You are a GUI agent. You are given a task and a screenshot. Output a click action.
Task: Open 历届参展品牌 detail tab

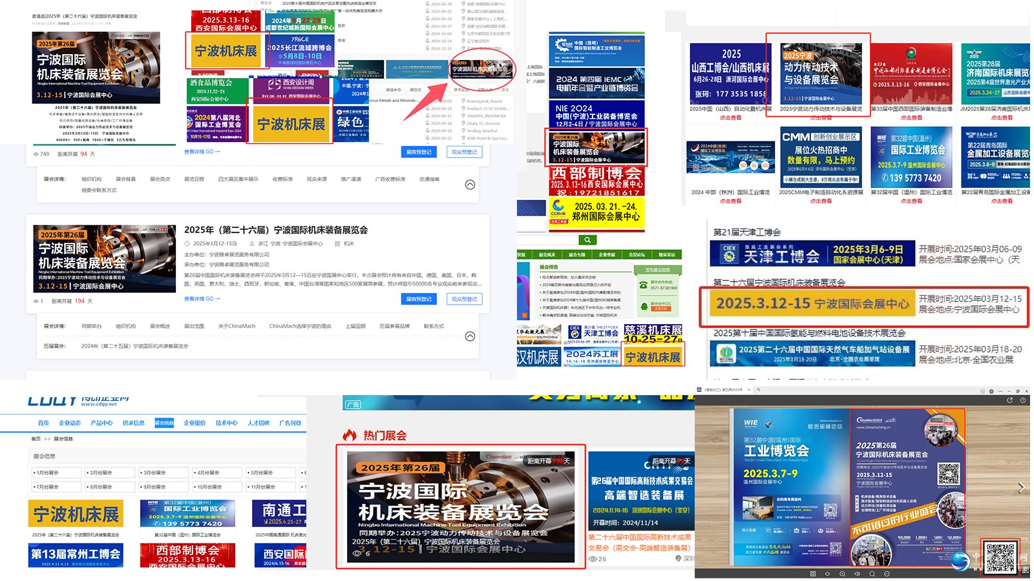(x=394, y=326)
